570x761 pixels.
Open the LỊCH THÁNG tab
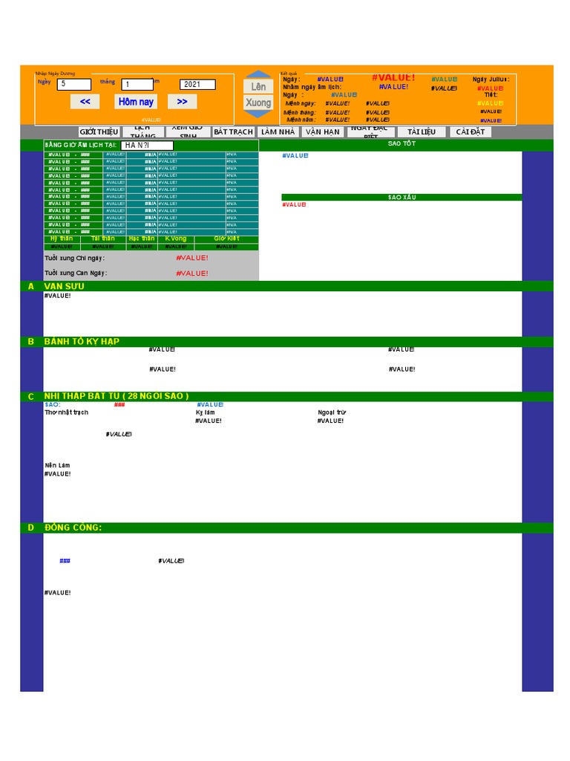143,132
